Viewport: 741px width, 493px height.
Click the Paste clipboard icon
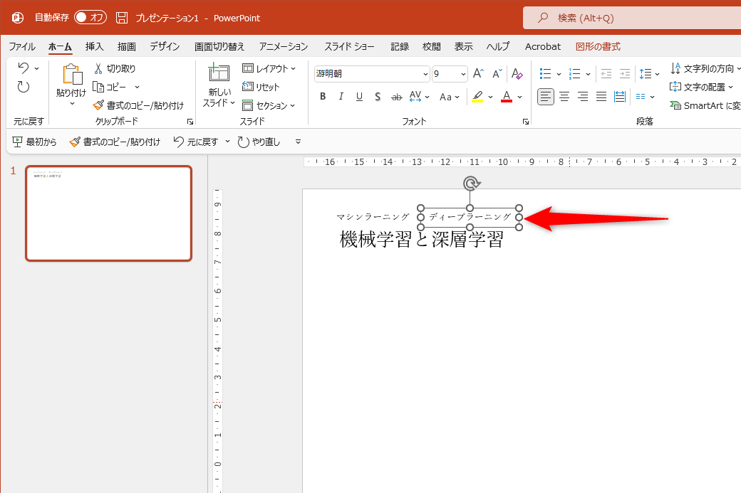point(71,75)
